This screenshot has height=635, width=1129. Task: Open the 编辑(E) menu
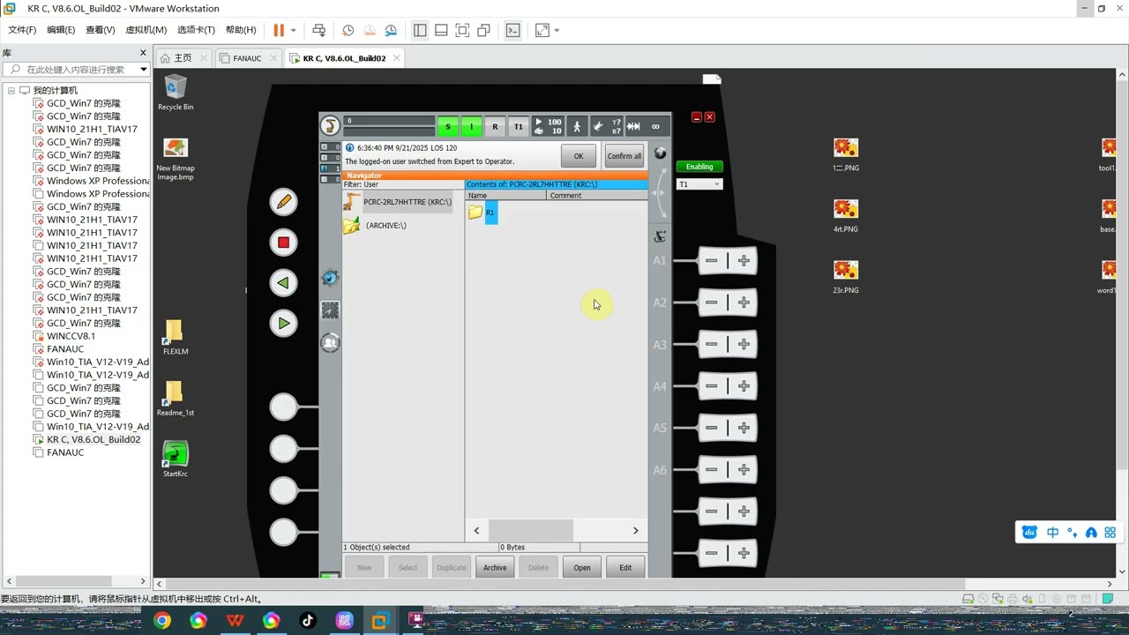(61, 30)
